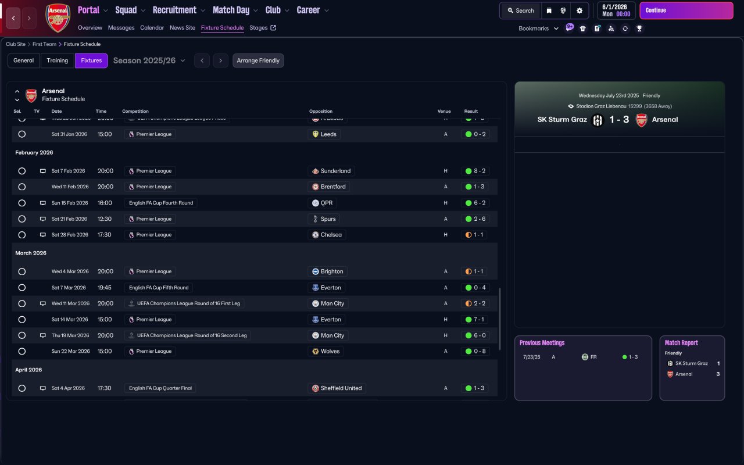
Task: Open the Calendar sub-menu item
Action: click(152, 28)
